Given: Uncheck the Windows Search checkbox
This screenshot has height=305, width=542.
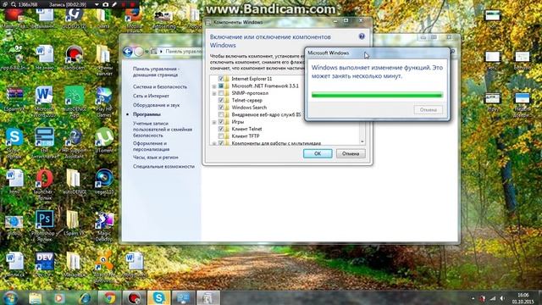Looking at the screenshot, I should tap(221, 108).
